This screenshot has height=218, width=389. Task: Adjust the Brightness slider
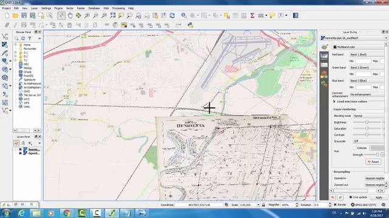click(367, 122)
